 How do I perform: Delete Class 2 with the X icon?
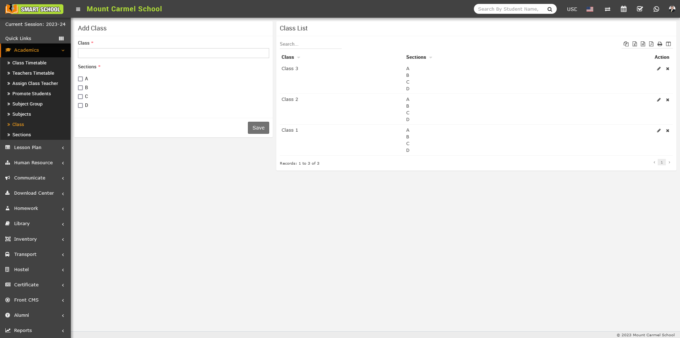coord(667,100)
